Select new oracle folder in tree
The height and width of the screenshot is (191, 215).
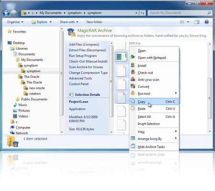tap(37, 88)
